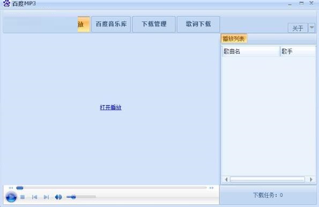Image resolution: width=319 pixels, height=207 pixels.
Task: Click the fast-forward arrows beside the seek bar
Action: (211, 188)
